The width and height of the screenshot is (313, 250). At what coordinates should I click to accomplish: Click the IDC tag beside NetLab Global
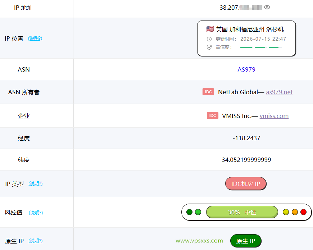(208, 92)
